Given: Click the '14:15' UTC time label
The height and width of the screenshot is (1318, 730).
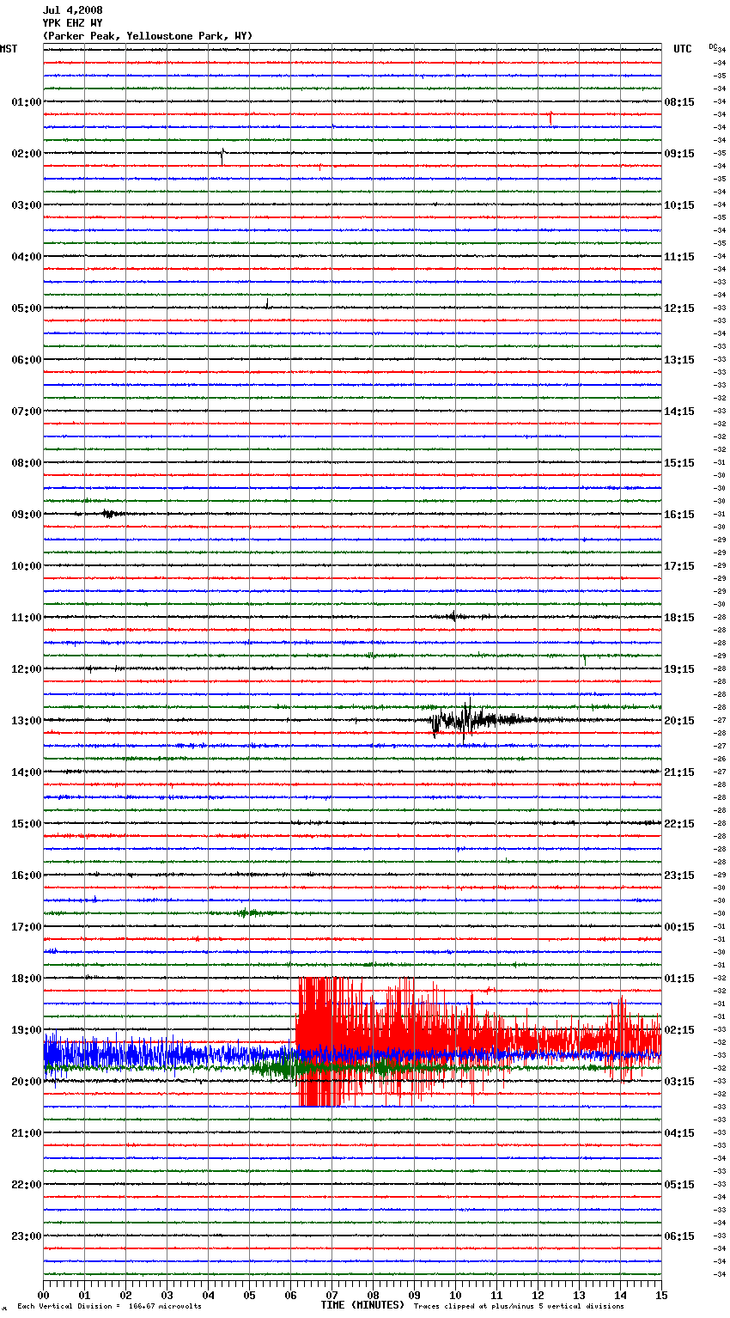Looking at the screenshot, I should click(679, 412).
